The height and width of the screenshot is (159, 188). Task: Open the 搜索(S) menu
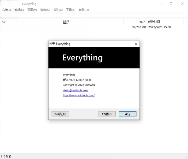click(45, 10)
